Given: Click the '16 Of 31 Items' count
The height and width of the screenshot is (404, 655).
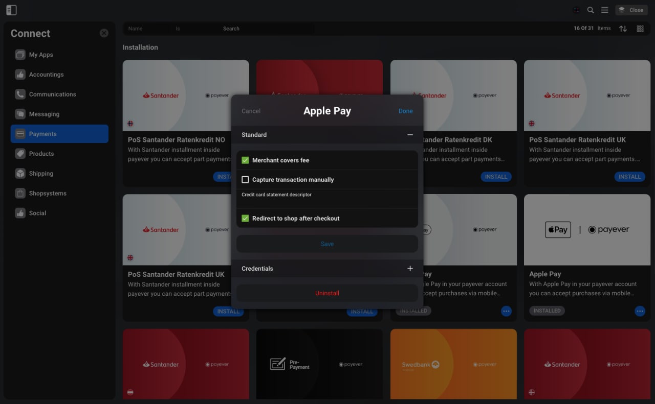Looking at the screenshot, I should pos(592,29).
